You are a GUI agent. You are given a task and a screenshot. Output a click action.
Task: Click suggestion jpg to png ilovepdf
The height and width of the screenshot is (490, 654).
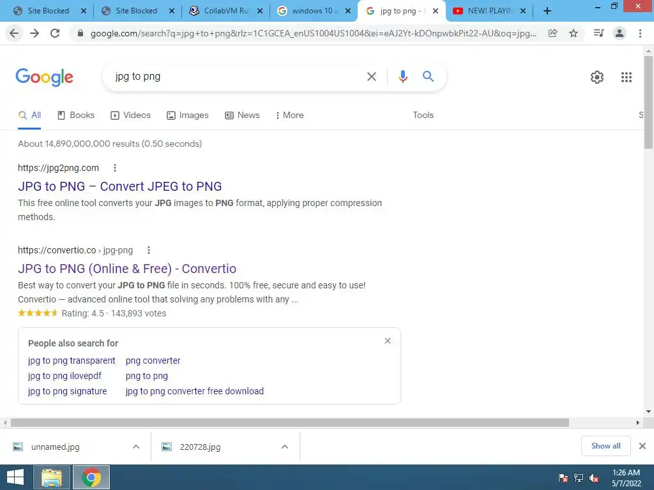65,376
